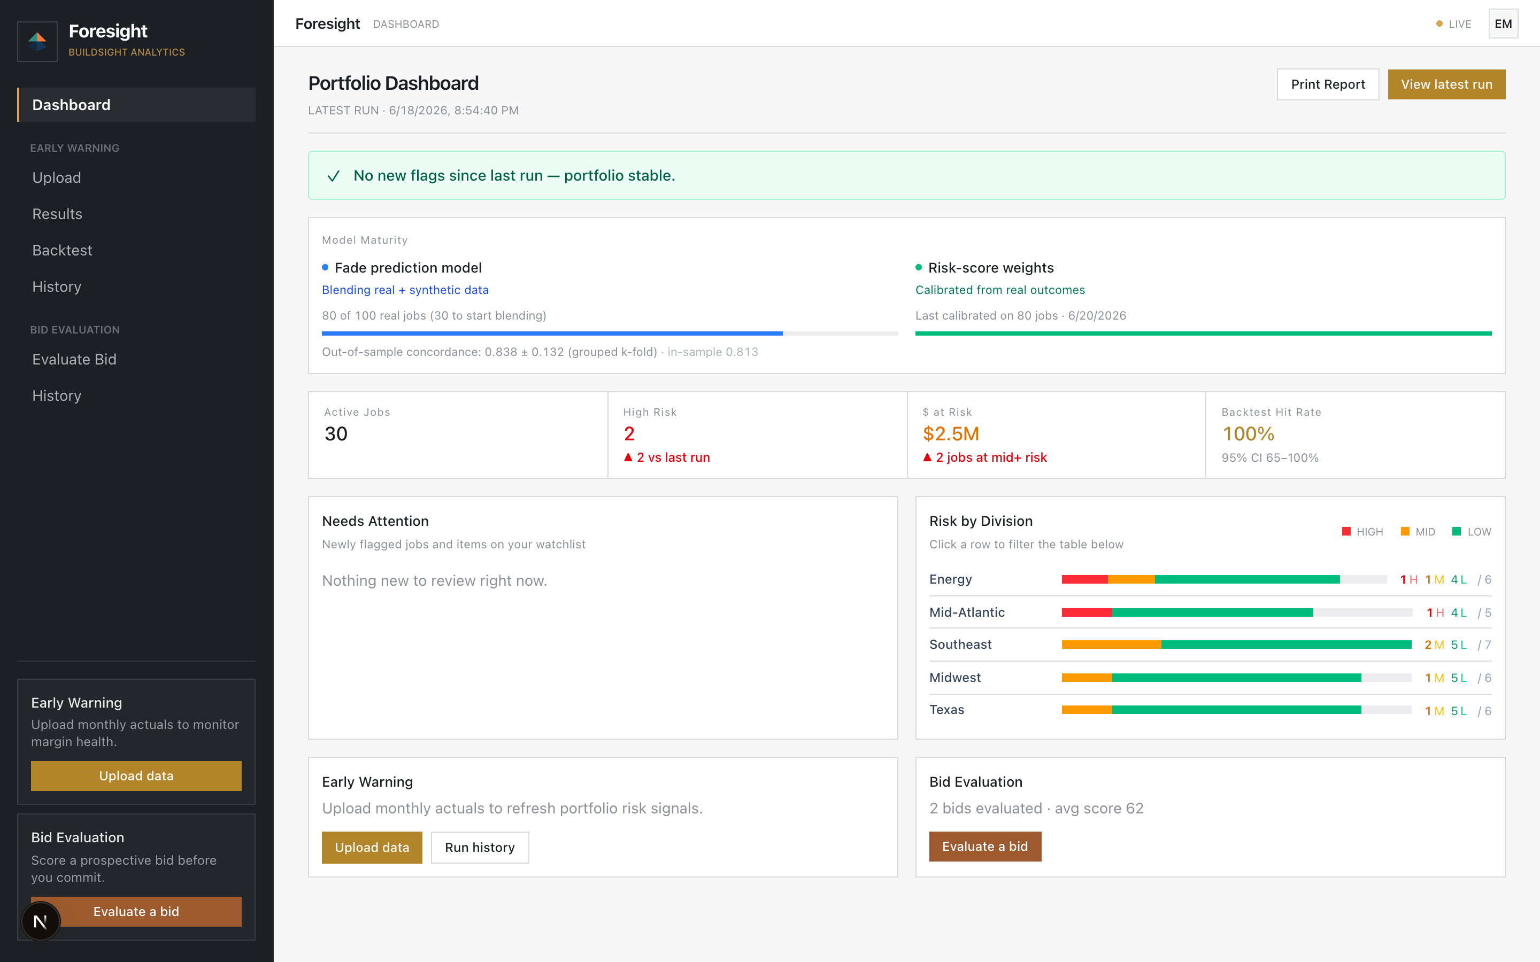
Task: Click the orange MID legend swatch
Action: tap(1405, 531)
